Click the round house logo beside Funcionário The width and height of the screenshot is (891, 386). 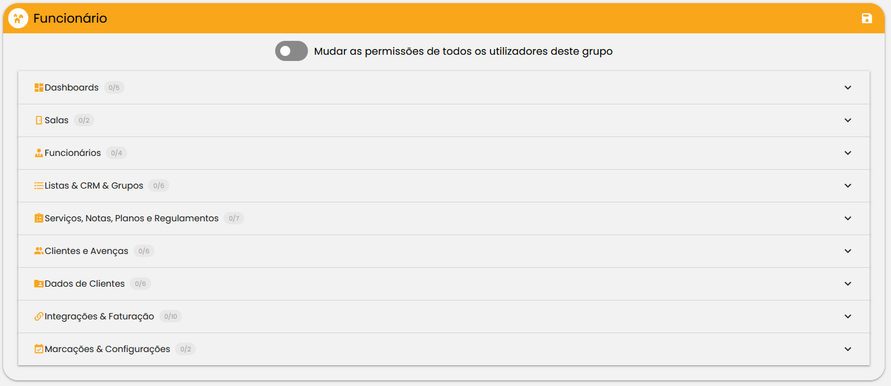[x=18, y=18]
